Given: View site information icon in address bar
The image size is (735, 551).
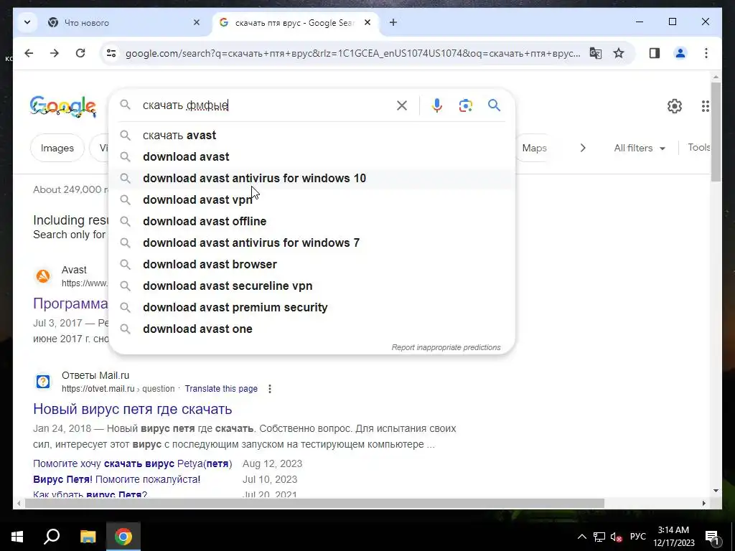Looking at the screenshot, I should (x=111, y=53).
